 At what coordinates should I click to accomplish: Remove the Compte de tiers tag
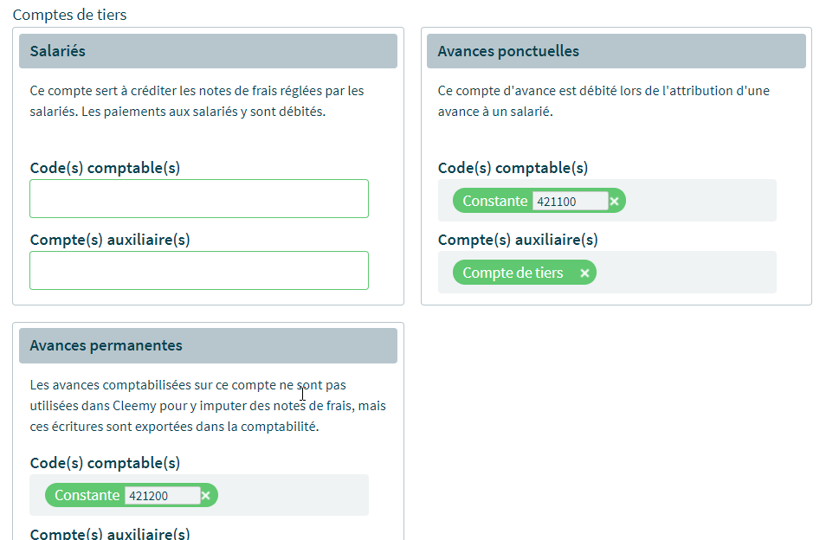point(584,273)
